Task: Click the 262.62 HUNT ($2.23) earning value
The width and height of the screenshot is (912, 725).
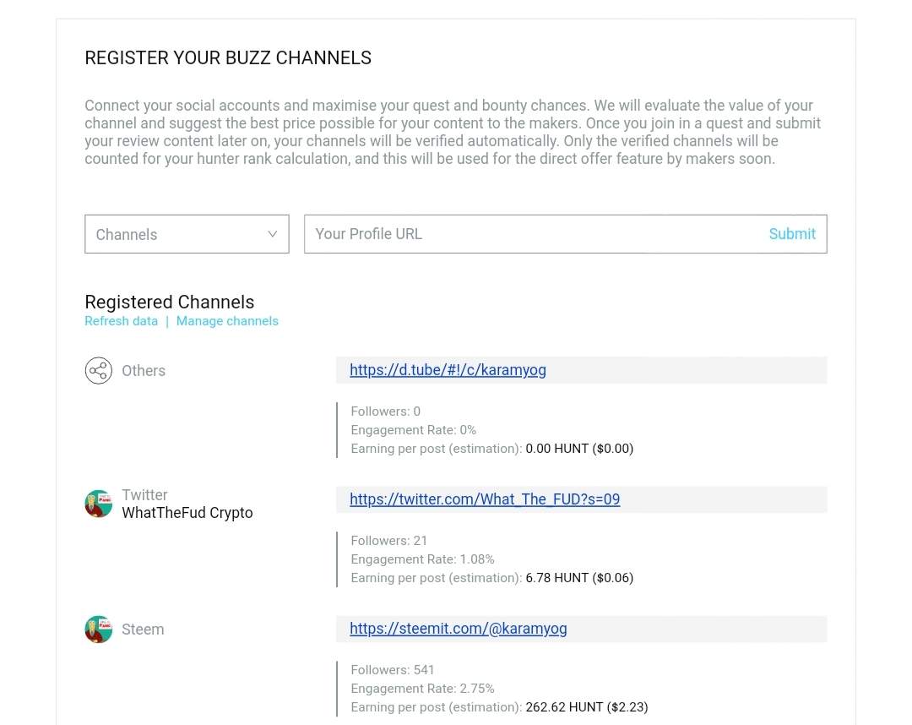Action: 586,707
